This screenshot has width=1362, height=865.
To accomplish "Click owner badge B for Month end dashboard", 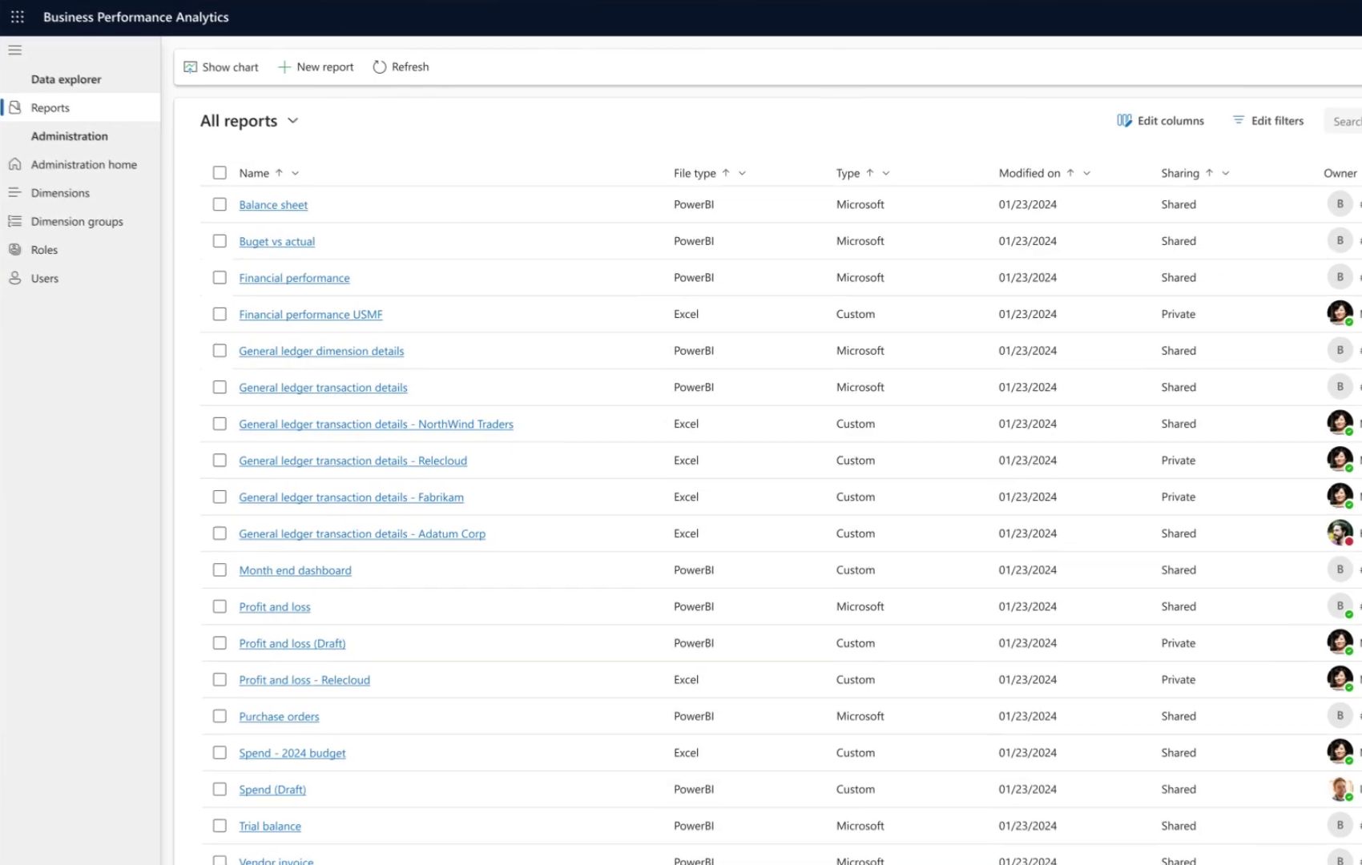I will [1340, 569].
